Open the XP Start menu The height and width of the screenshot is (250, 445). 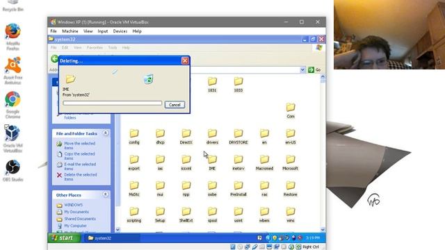(64, 237)
